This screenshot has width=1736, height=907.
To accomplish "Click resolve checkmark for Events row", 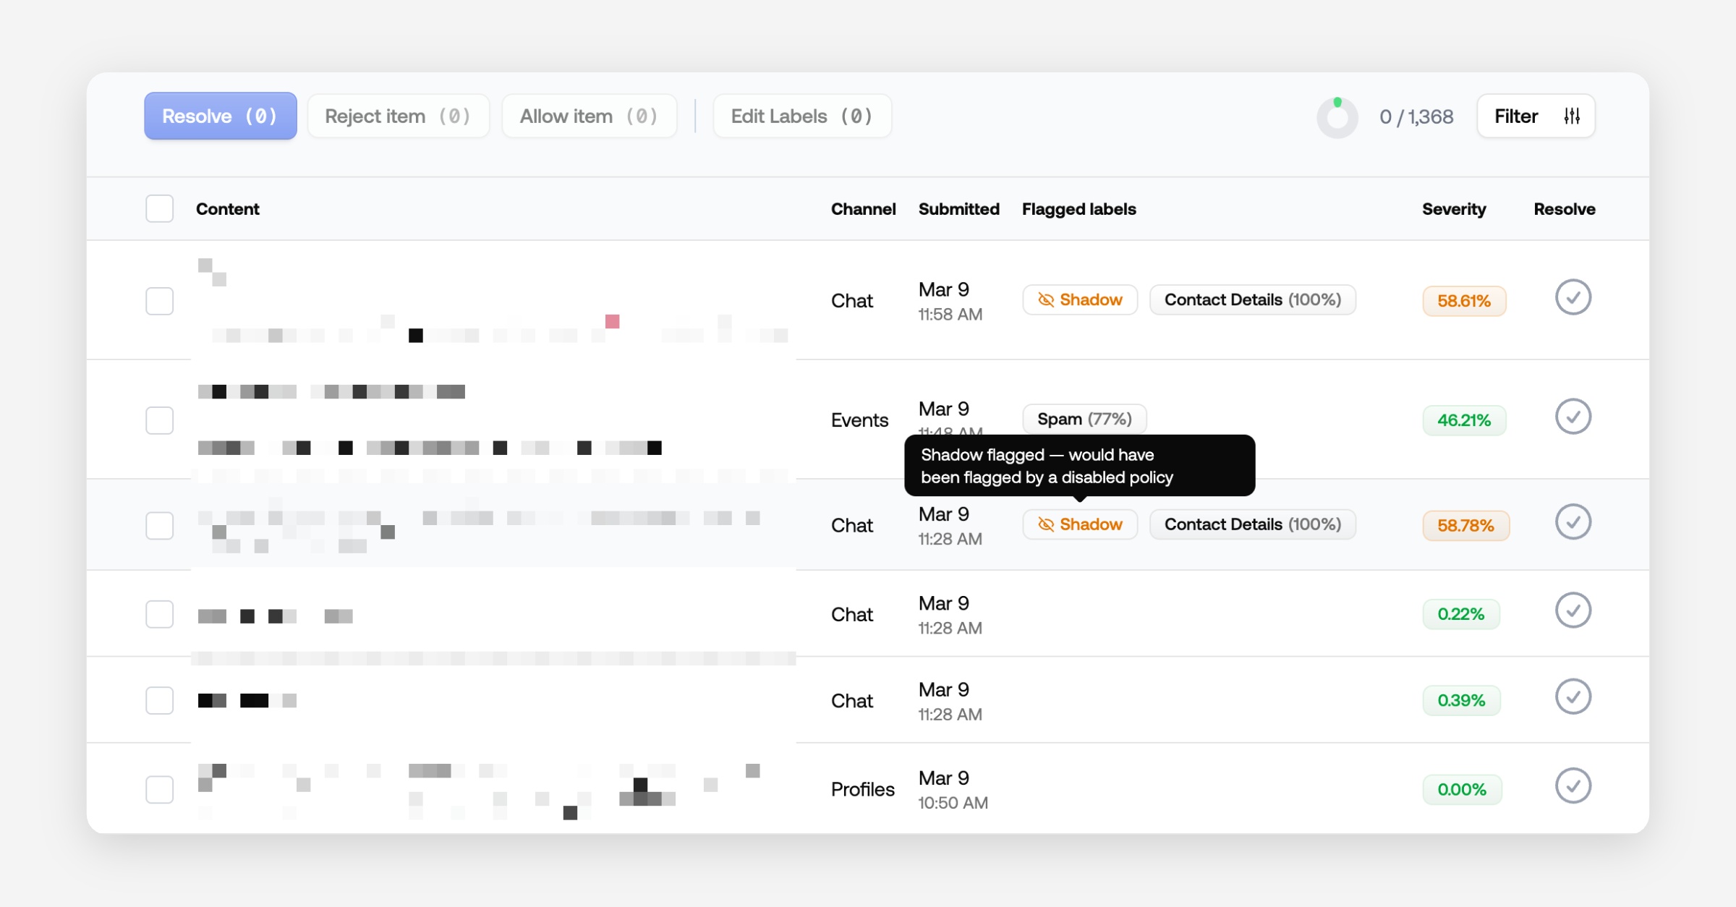I will [x=1573, y=417].
